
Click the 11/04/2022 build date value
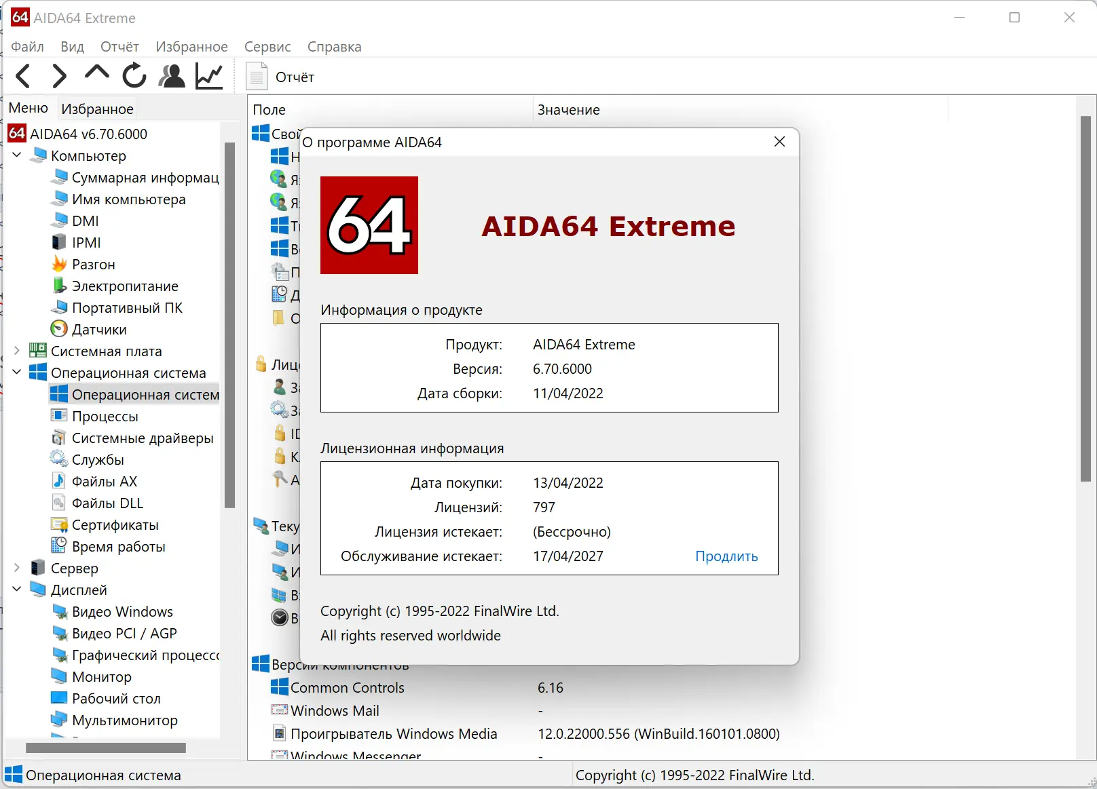click(568, 393)
